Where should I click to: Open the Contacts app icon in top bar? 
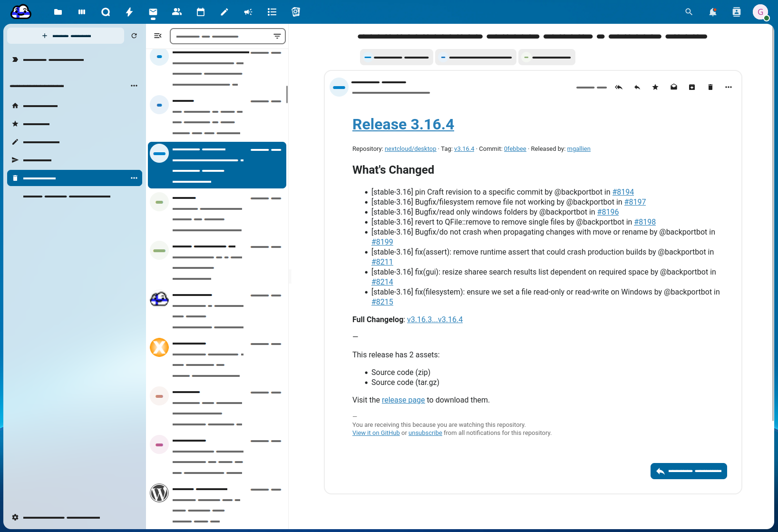tap(177, 12)
